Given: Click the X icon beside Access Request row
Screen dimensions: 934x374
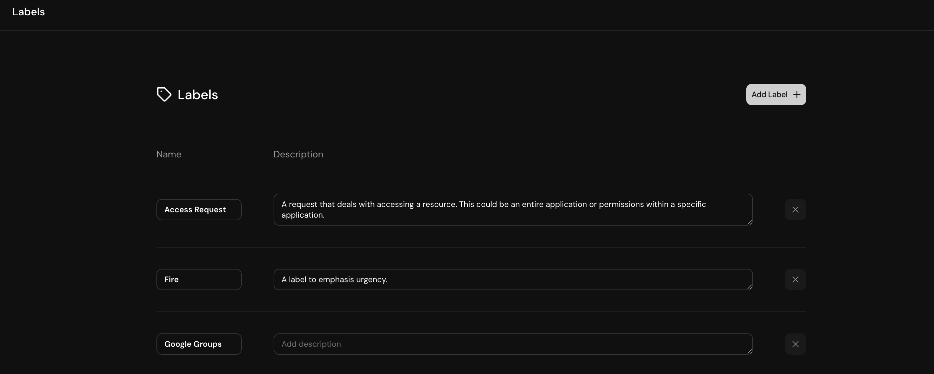Looking at the screenshot, I should click(x=795, y=210).
